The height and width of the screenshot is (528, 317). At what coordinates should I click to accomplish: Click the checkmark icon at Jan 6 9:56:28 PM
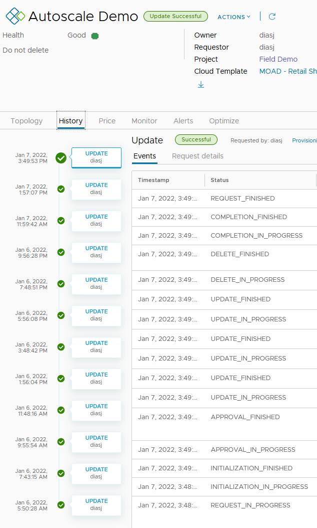(x=61, y=252)
